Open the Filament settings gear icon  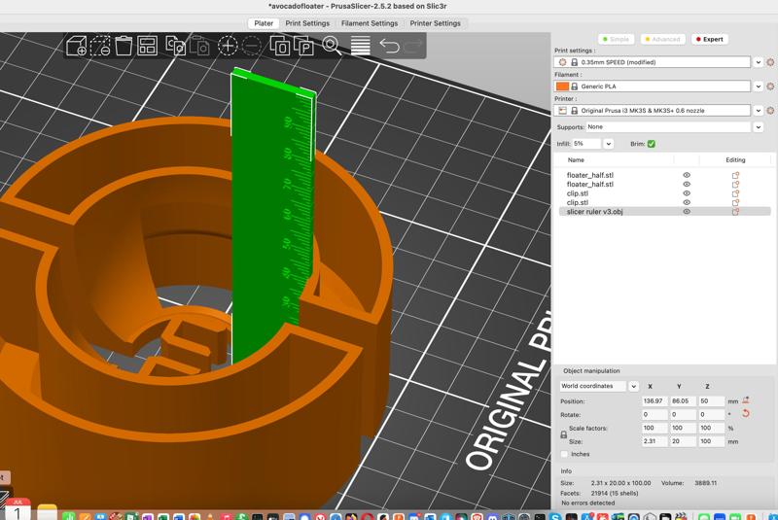pos(770,87)
